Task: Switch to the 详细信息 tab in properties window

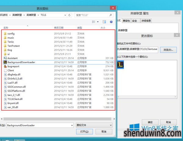Action: [x=146, y=21]
